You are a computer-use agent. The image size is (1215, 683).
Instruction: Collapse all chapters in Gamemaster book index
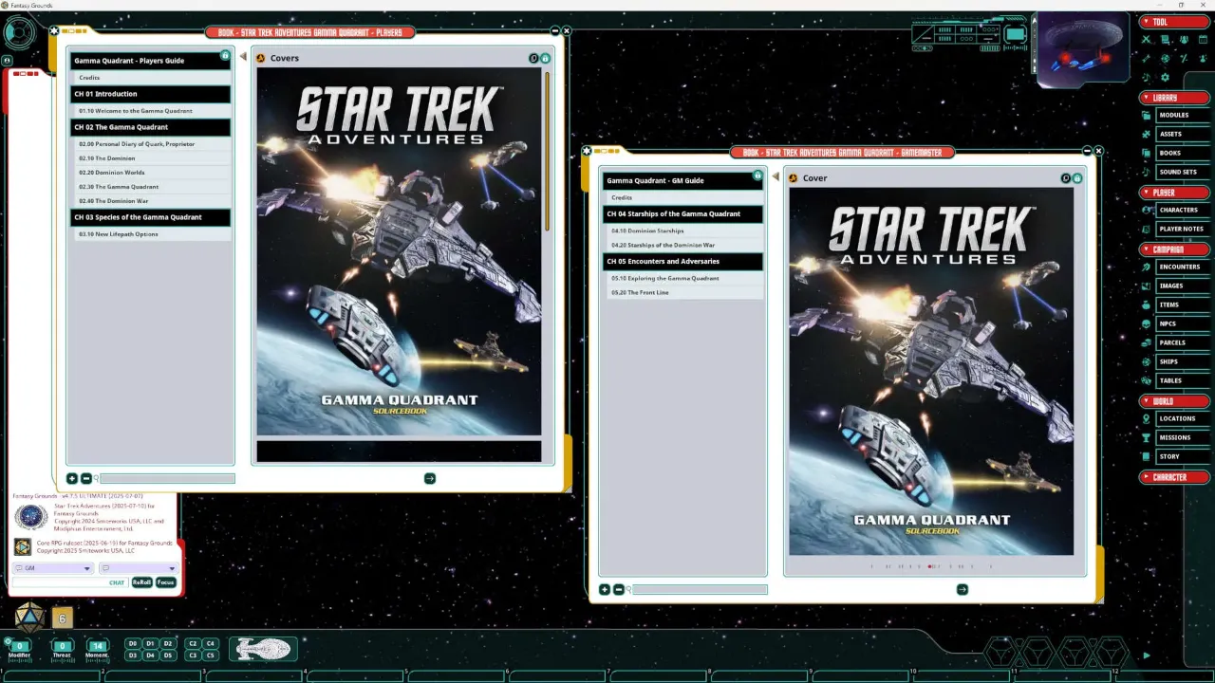[x=619, y=589]
